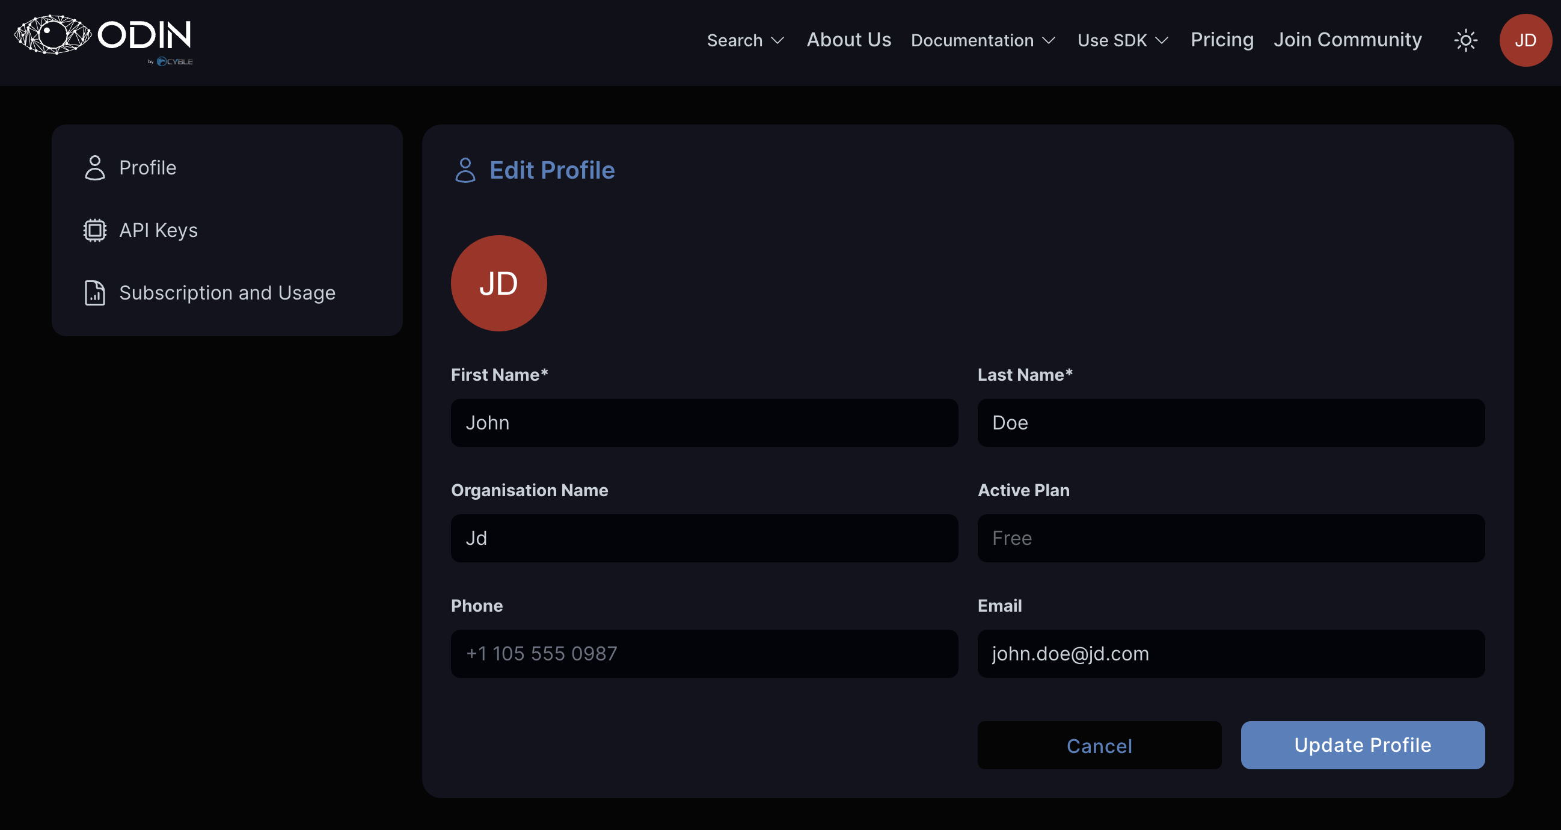Open the JD avatar in the navbar
This screenshot has height=830, width=1561.
point(1526,41)
